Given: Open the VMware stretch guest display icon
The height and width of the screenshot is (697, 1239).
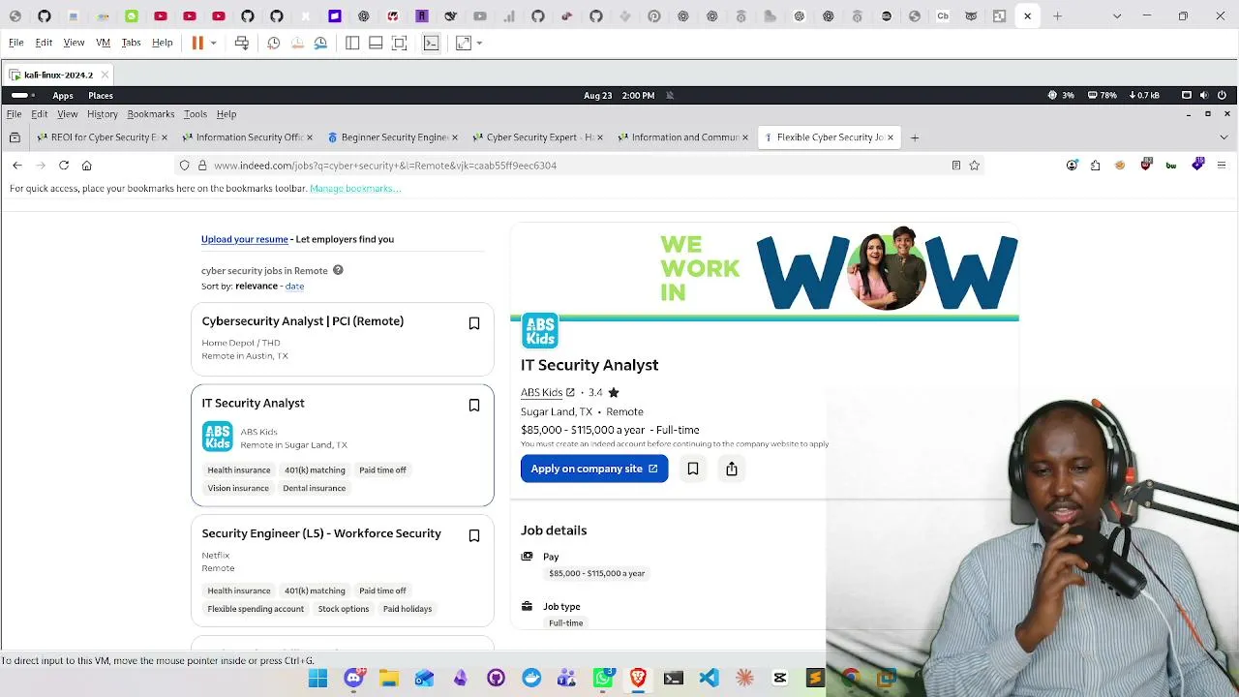Looking at the screenshot, I should 464,43.
